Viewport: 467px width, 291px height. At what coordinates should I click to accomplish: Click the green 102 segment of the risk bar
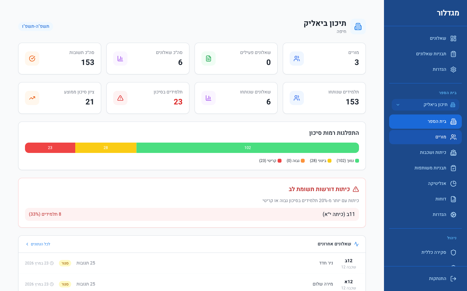[x=248, y=148]
